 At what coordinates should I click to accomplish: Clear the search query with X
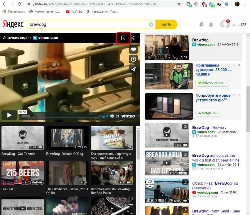151,24
